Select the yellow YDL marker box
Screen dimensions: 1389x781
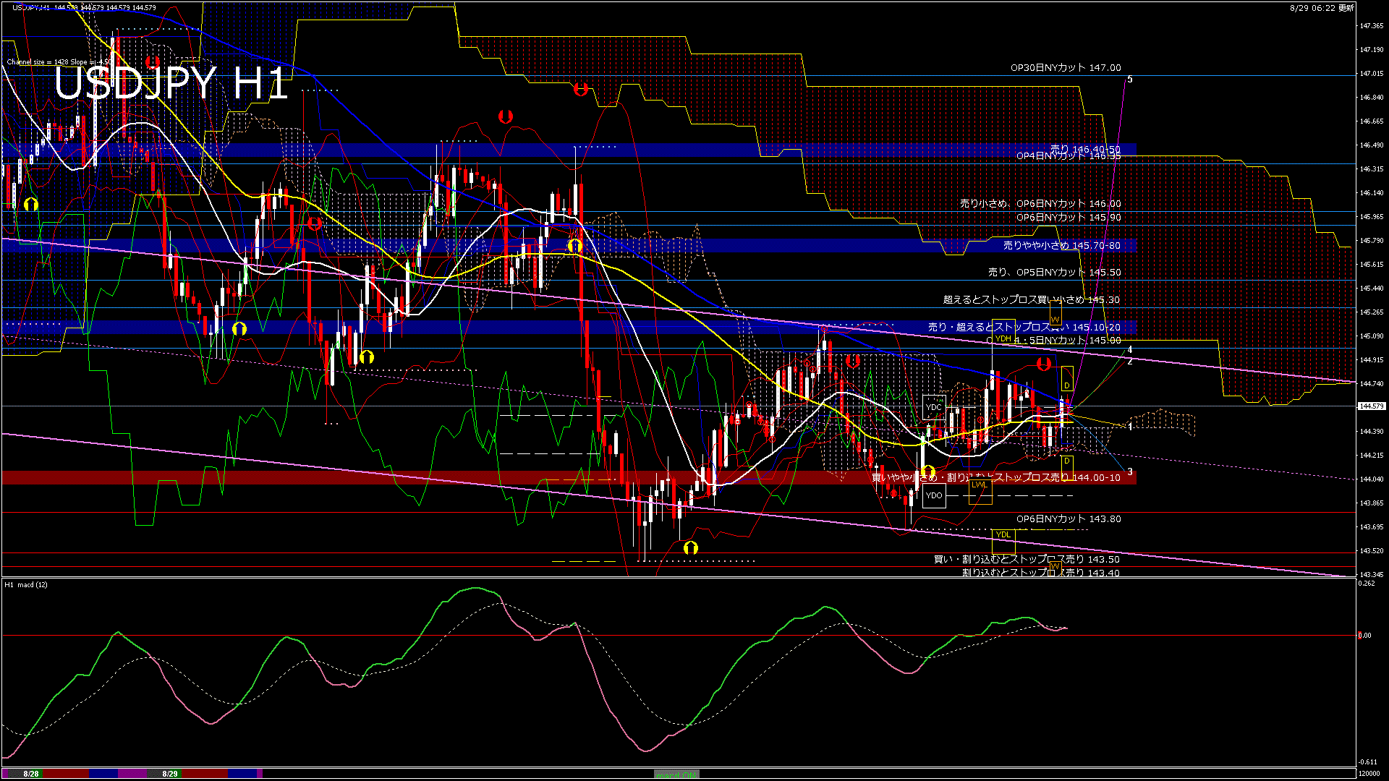click(x=1003, y=534)
